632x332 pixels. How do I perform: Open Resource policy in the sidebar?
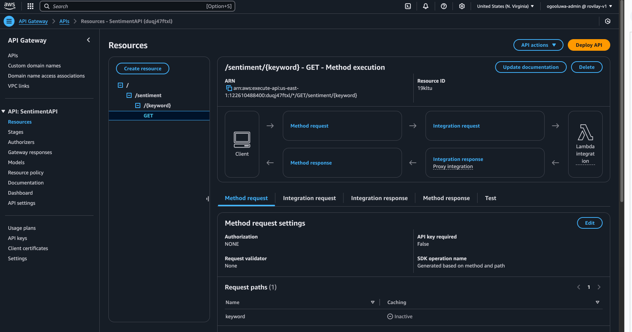click(x=26, y=173)
